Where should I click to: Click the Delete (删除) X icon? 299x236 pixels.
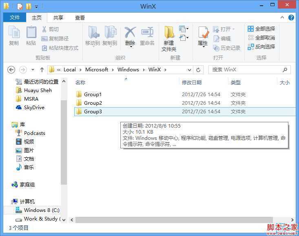(x=130, y=32)
